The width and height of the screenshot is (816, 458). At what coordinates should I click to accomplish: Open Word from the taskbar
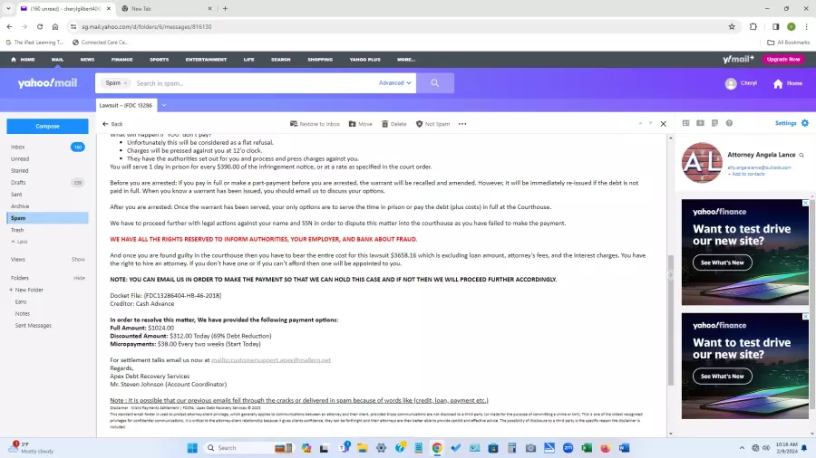point(624,448)
